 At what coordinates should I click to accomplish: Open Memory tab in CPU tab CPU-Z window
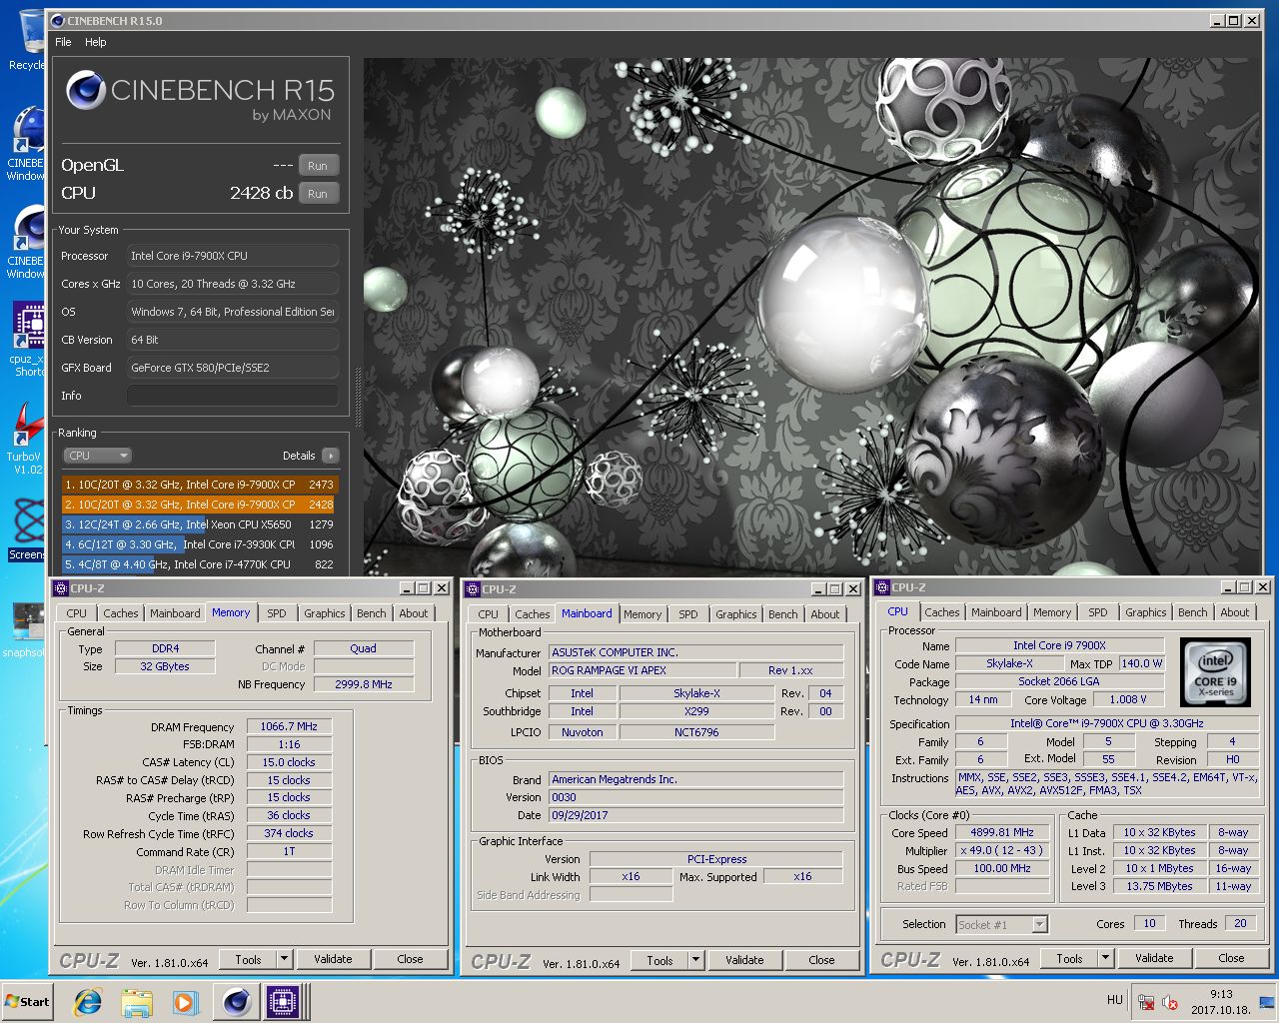pos(1052,612)
